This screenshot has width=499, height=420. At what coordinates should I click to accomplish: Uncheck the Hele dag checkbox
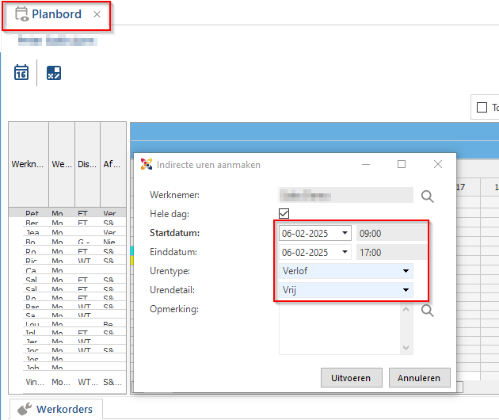(284, 214)
